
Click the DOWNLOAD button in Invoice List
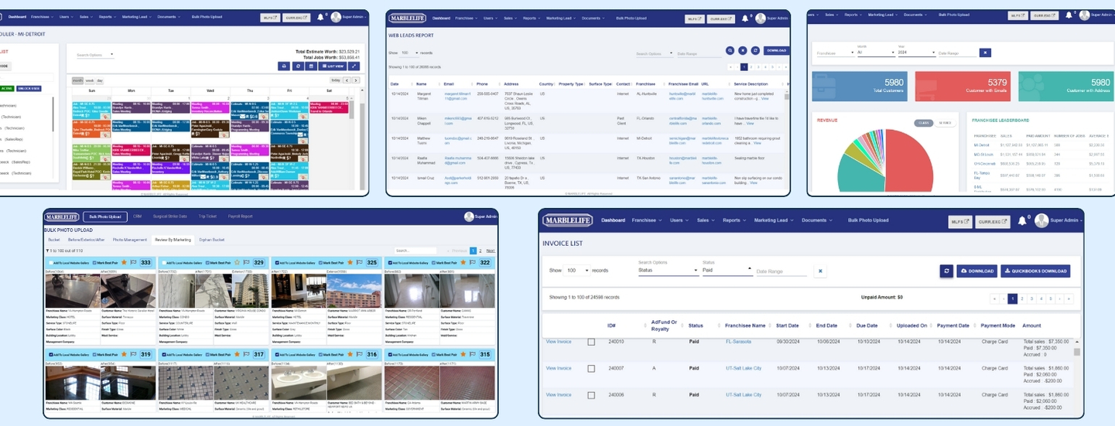tap(976, 271)
